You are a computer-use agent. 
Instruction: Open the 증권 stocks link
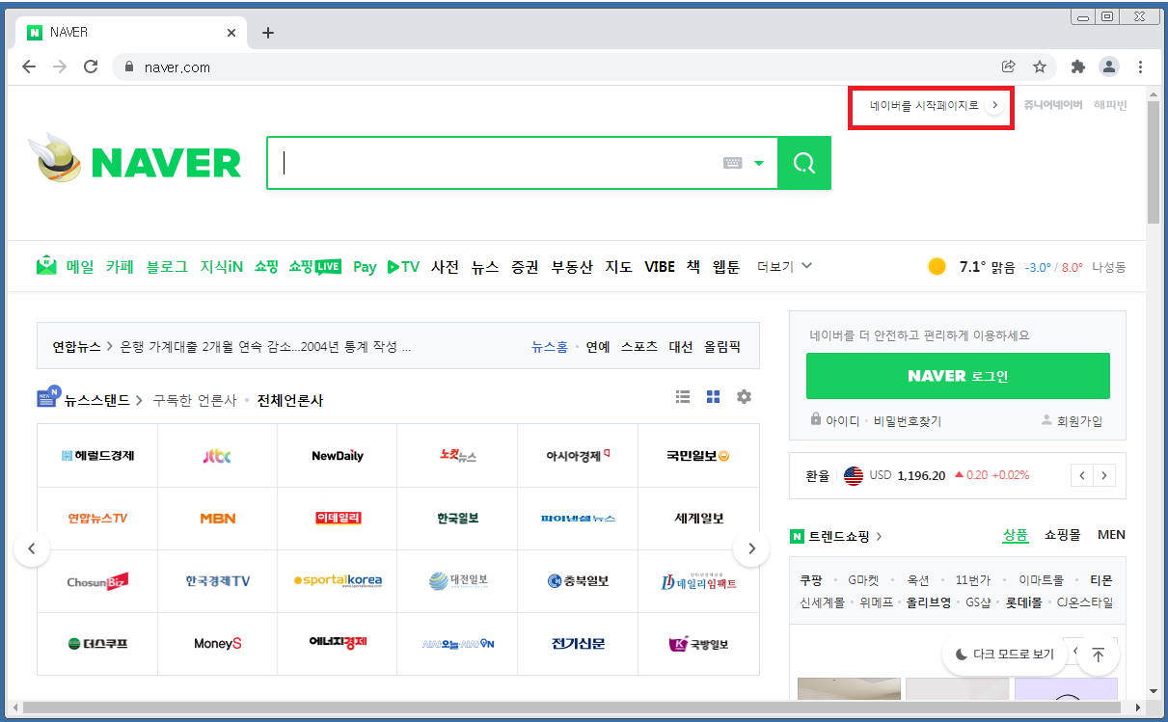pos(525,266)
